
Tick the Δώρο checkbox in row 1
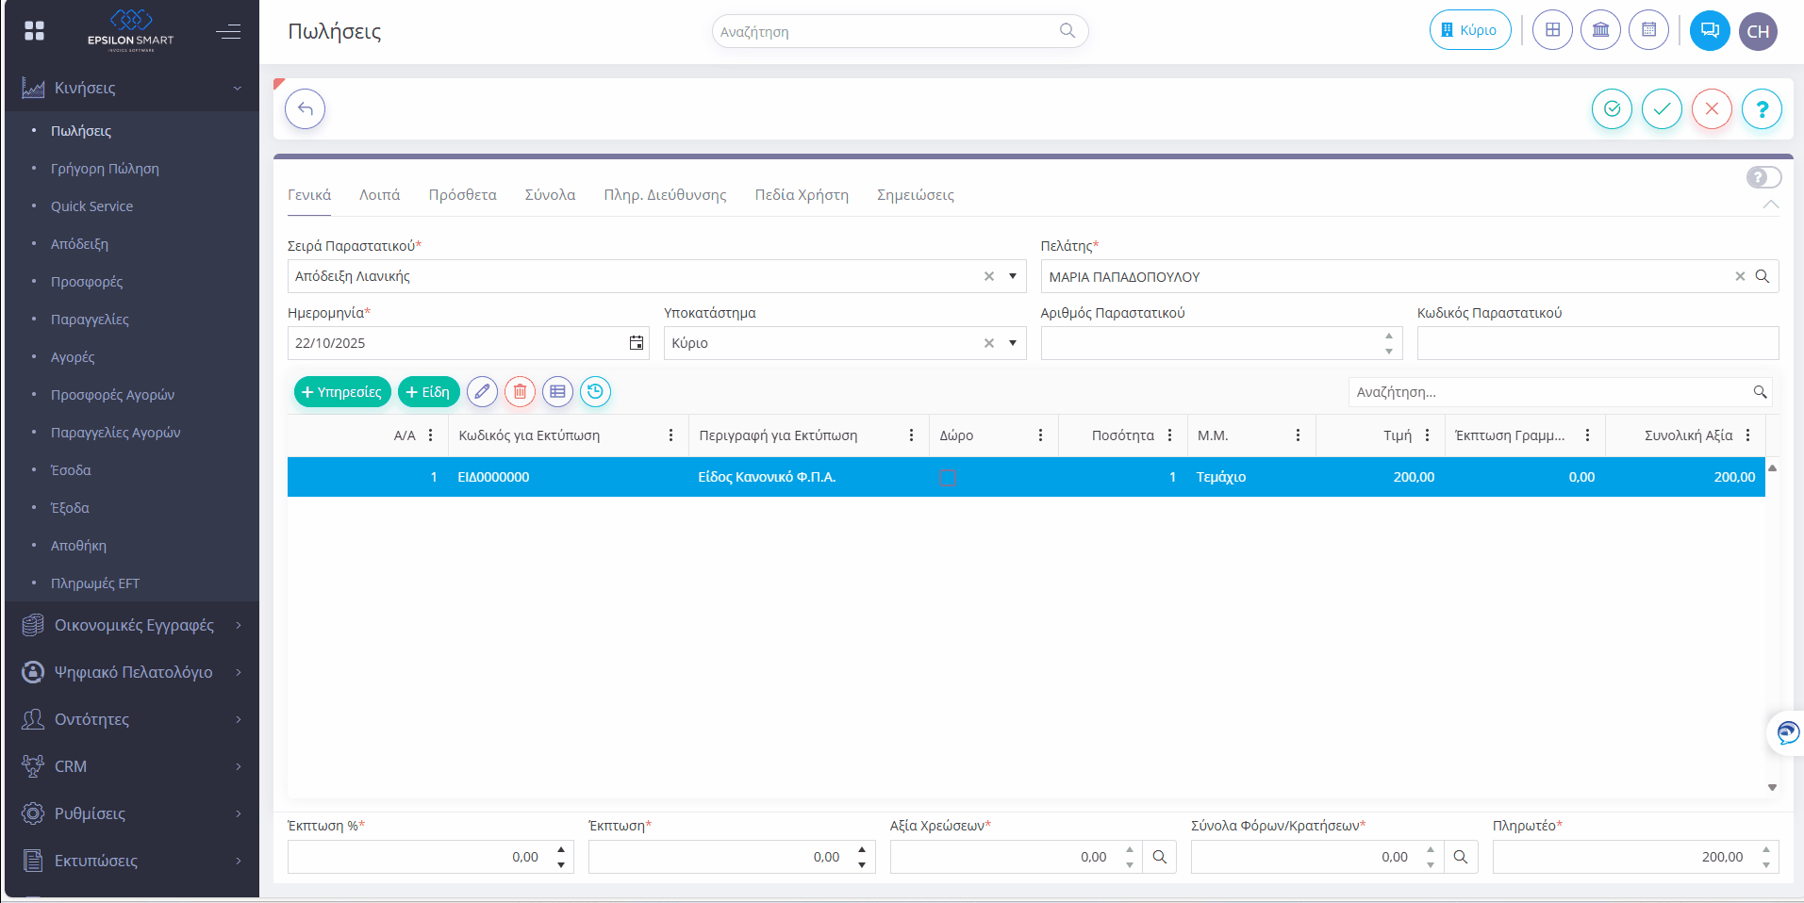pyautogui.click(x=948, y=478)
